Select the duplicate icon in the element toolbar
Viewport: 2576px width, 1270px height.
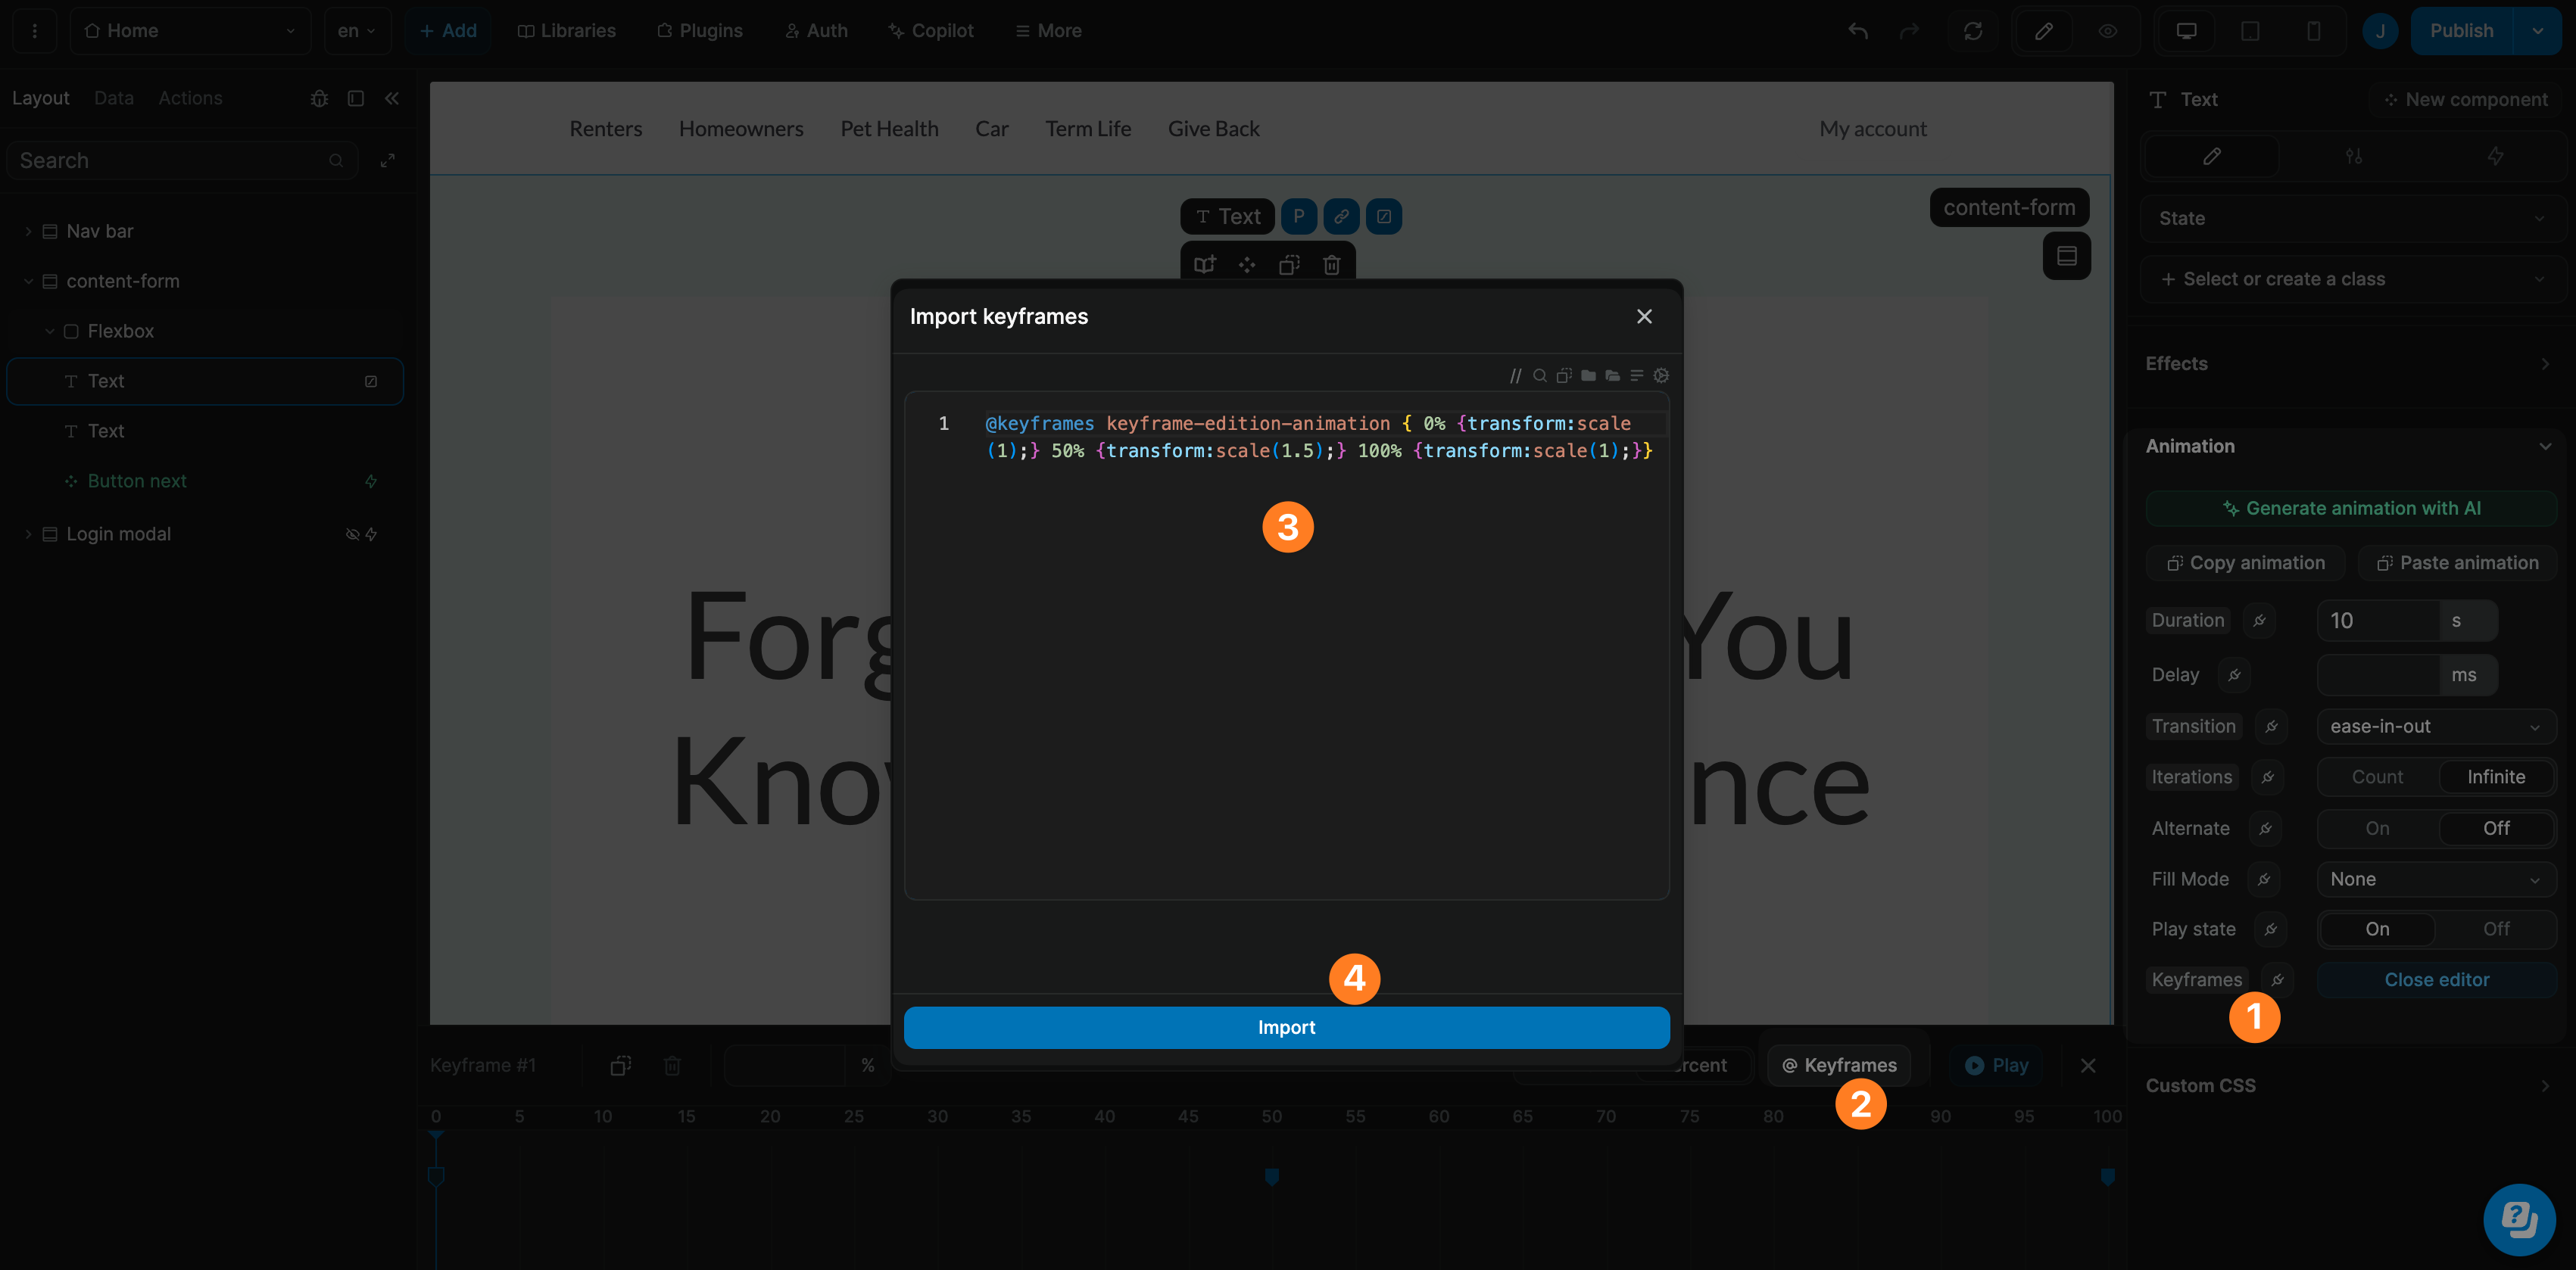[x=1288, y=265]
